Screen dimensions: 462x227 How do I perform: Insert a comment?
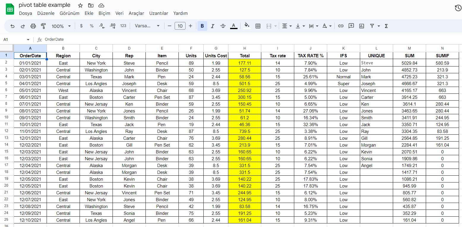351,26
